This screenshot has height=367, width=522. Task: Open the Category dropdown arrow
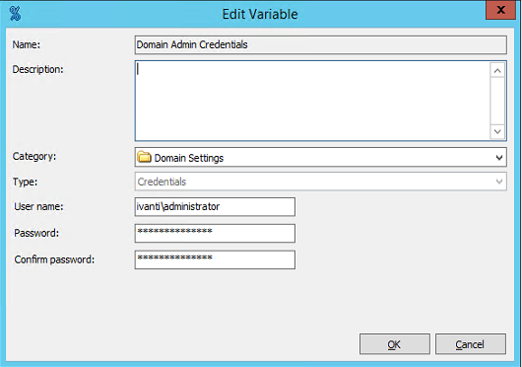[x=499, y=157]
